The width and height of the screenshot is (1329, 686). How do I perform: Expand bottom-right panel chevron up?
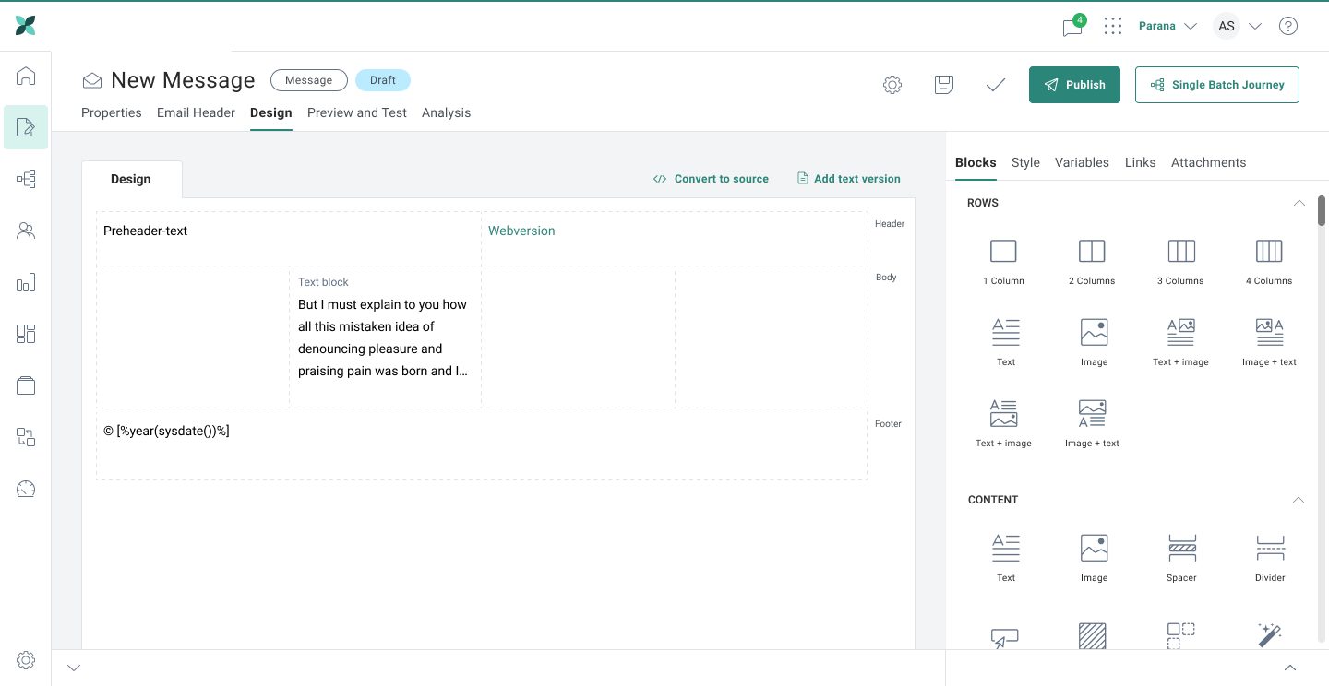1290,668
